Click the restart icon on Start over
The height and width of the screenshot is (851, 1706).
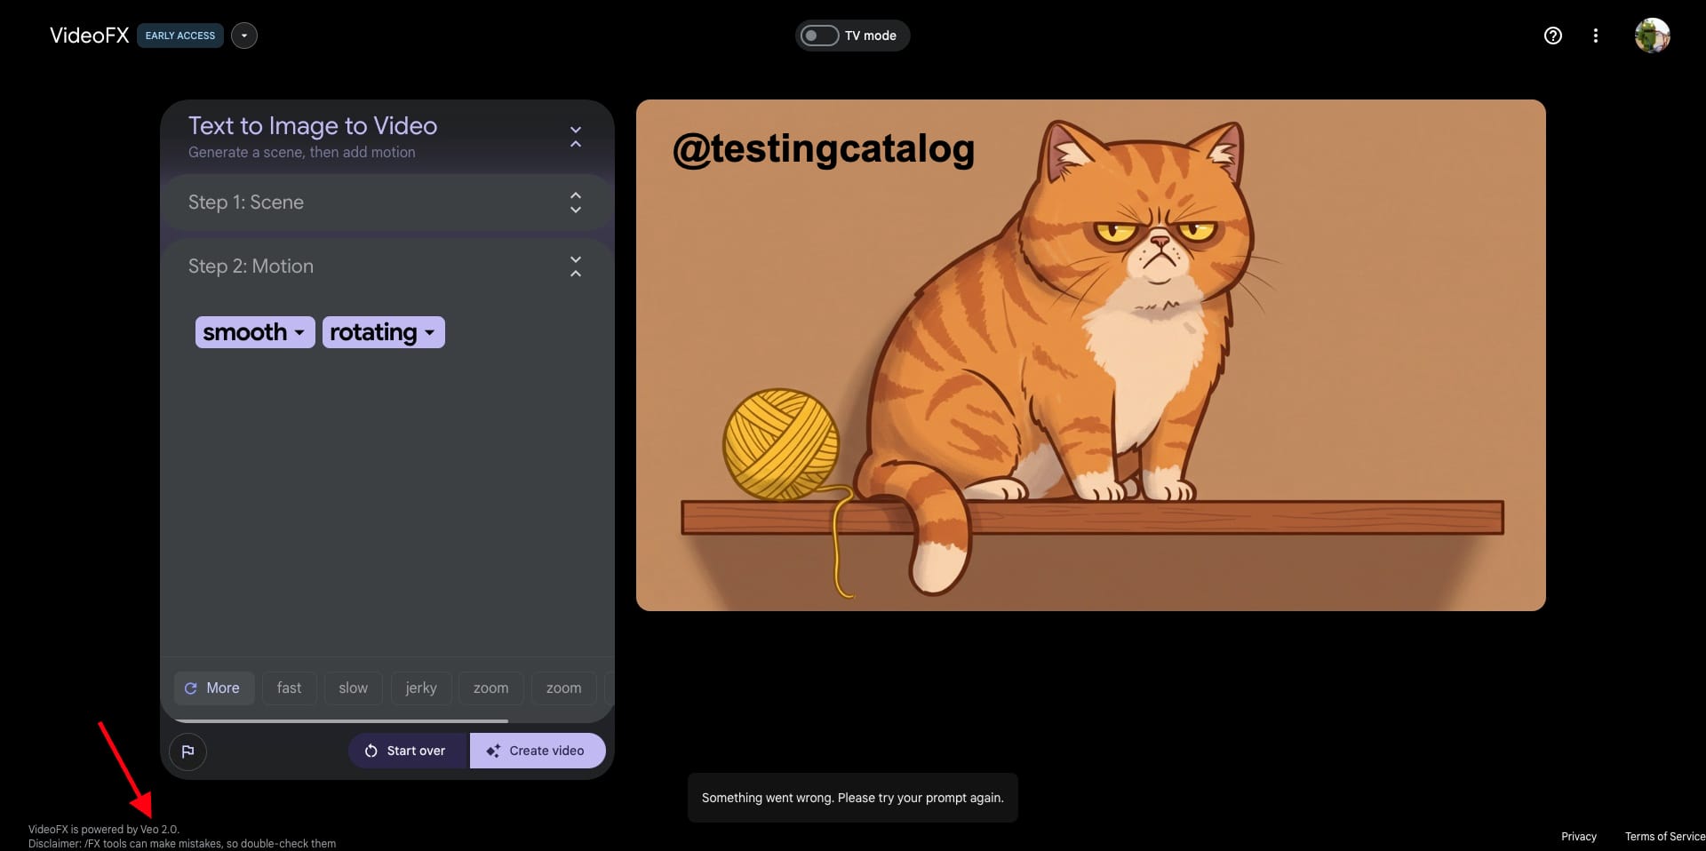371,751
